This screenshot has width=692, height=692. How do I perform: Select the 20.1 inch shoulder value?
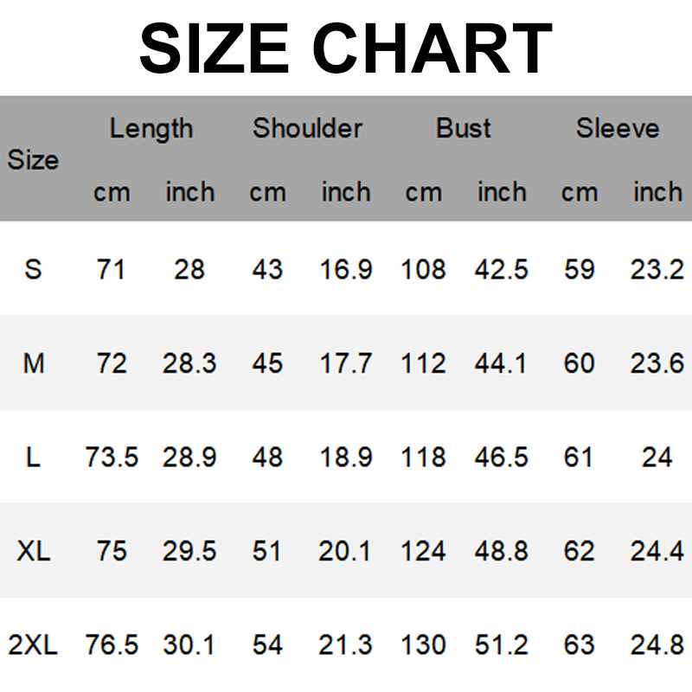coord(346,551)
